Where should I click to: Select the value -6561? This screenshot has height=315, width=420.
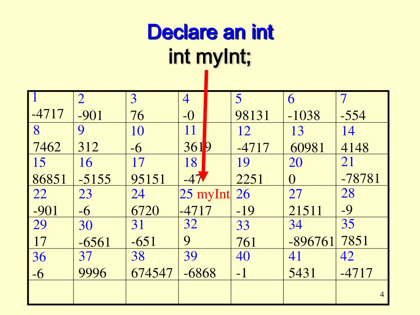point(94,242)
